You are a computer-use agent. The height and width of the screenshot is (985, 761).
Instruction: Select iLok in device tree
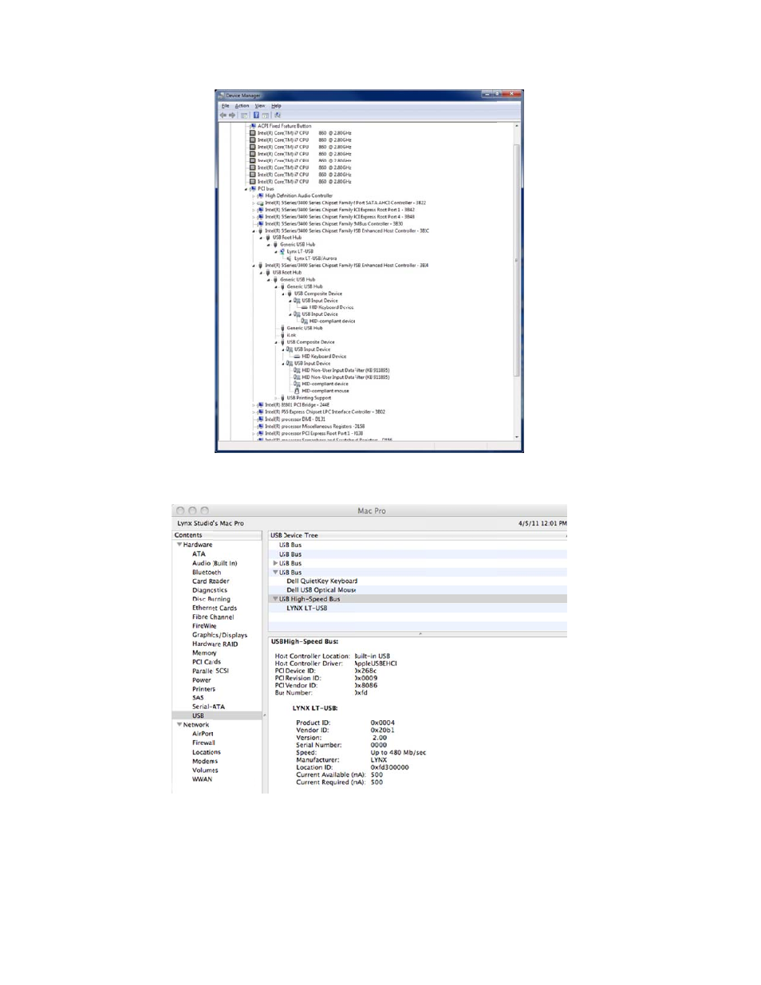pyautogui.click(x=291, y=335)
